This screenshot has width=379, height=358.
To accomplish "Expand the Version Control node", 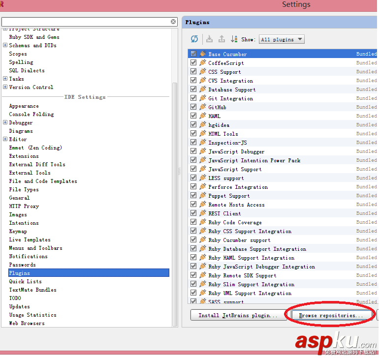I will (5, 87).
